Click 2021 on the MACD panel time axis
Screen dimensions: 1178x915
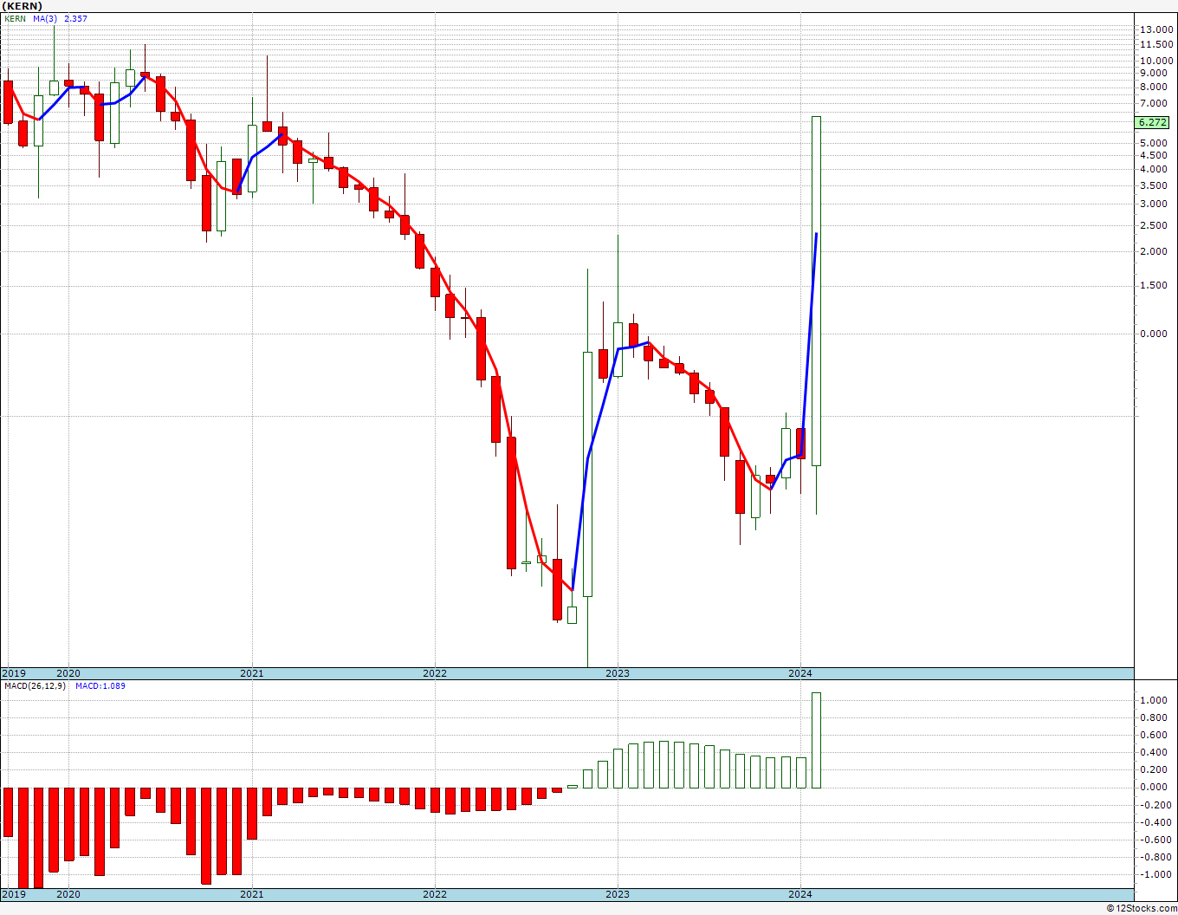pyautogui.click(x=252, y=894)
